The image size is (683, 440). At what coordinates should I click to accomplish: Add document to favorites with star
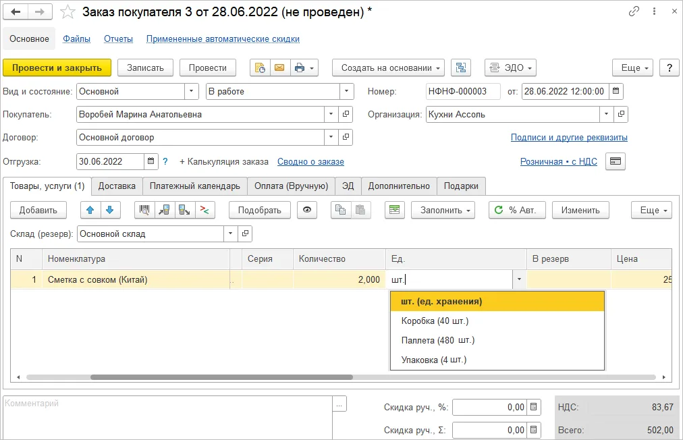[x=67, y=11]
